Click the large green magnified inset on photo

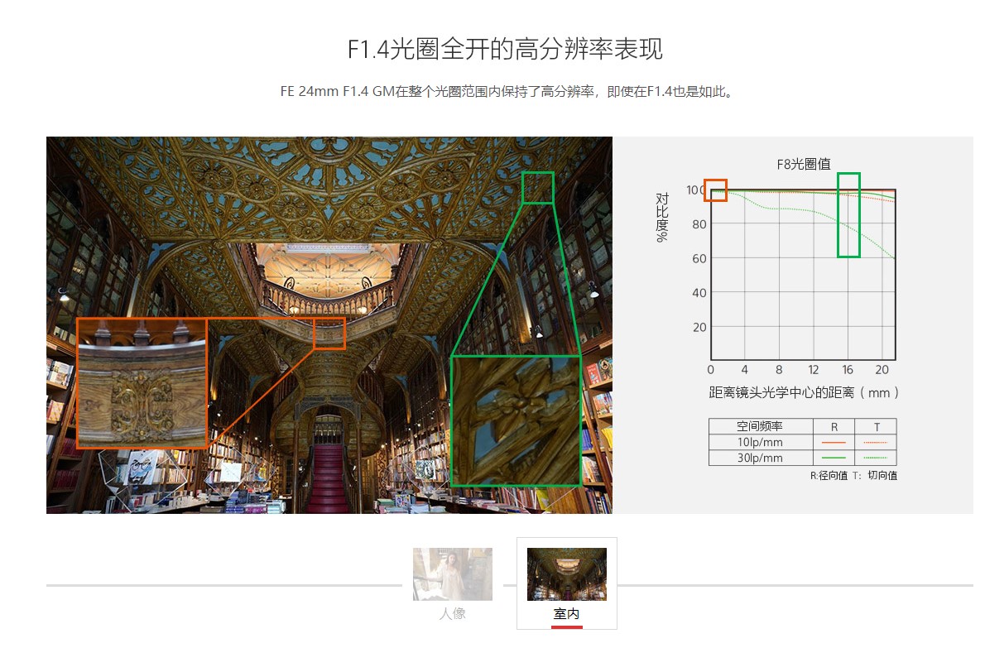point(515,420)
